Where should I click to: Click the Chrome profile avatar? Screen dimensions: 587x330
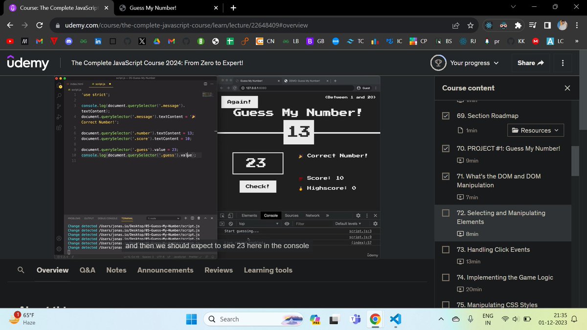click(x=562, y=25)
